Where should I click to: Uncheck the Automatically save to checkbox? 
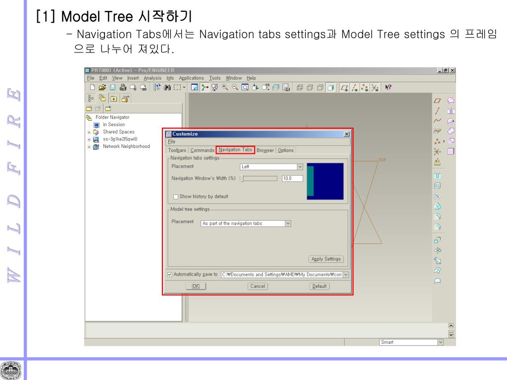(170, 274)
